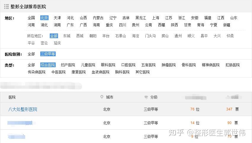Select 综合医院 hospital type filter
Screen dimensions: 252x143
click(x=48, y=65)
